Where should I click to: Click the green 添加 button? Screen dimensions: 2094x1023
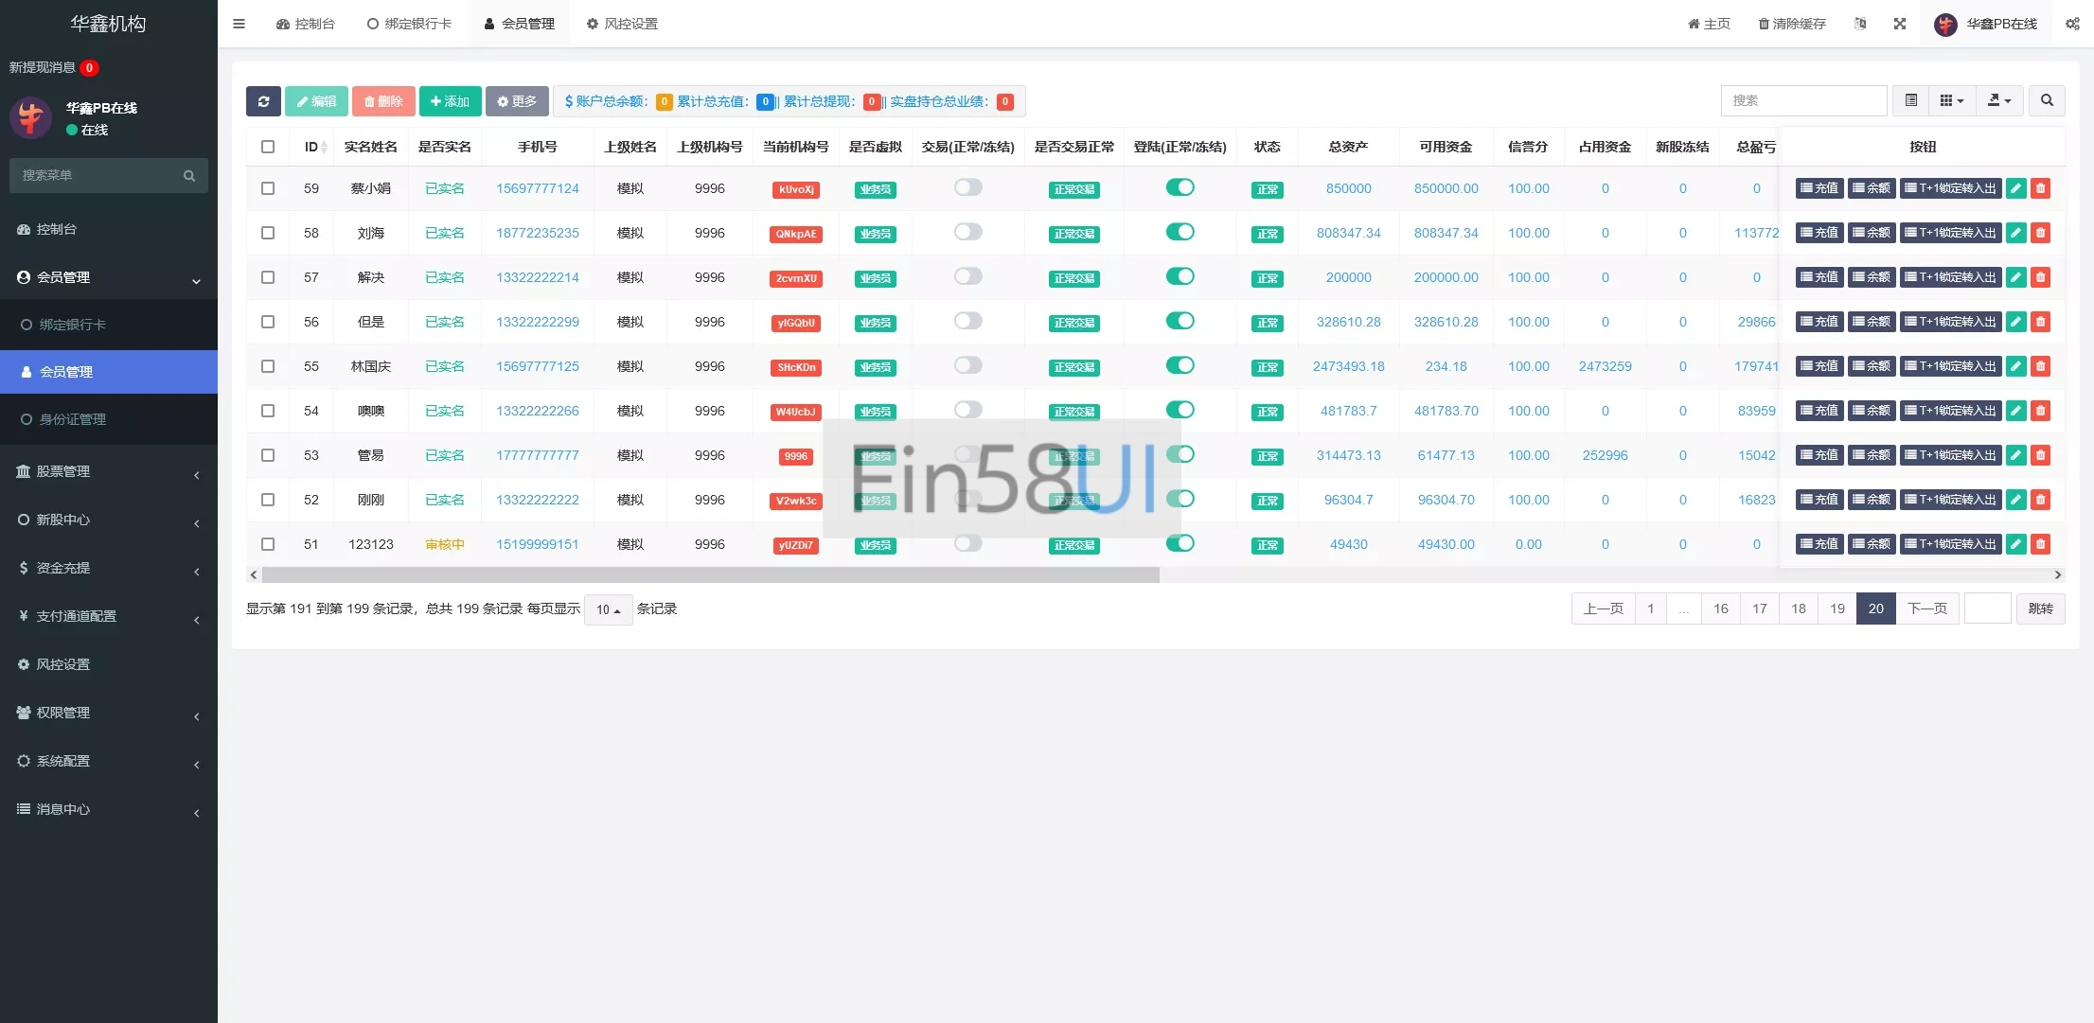pos(450,101)
